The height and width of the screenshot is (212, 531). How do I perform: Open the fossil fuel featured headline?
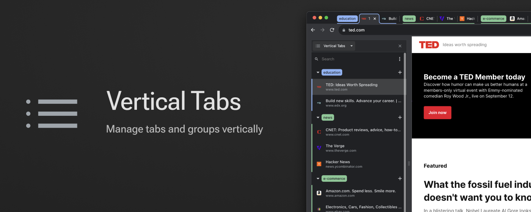click(x=477, y=191)
